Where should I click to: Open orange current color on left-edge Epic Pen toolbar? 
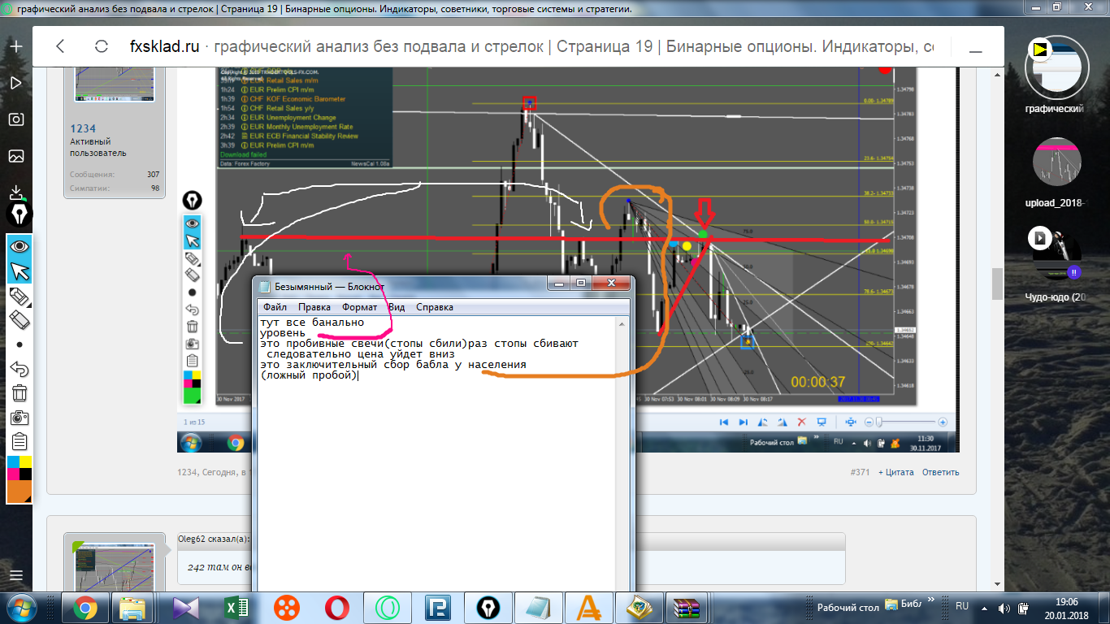(x=20, y=491)
